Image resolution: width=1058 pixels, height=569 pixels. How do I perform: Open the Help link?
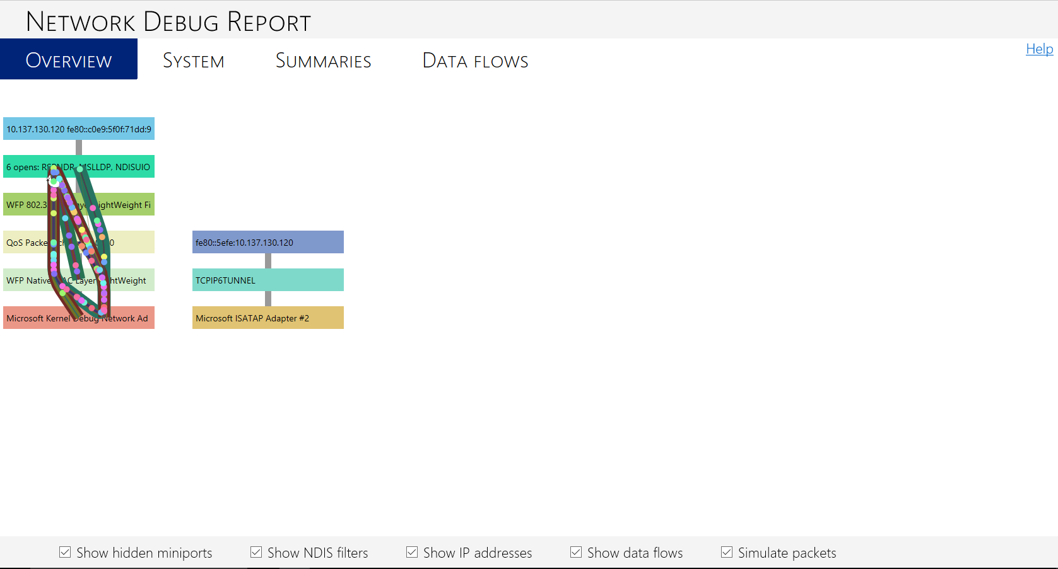(1039, 49)
